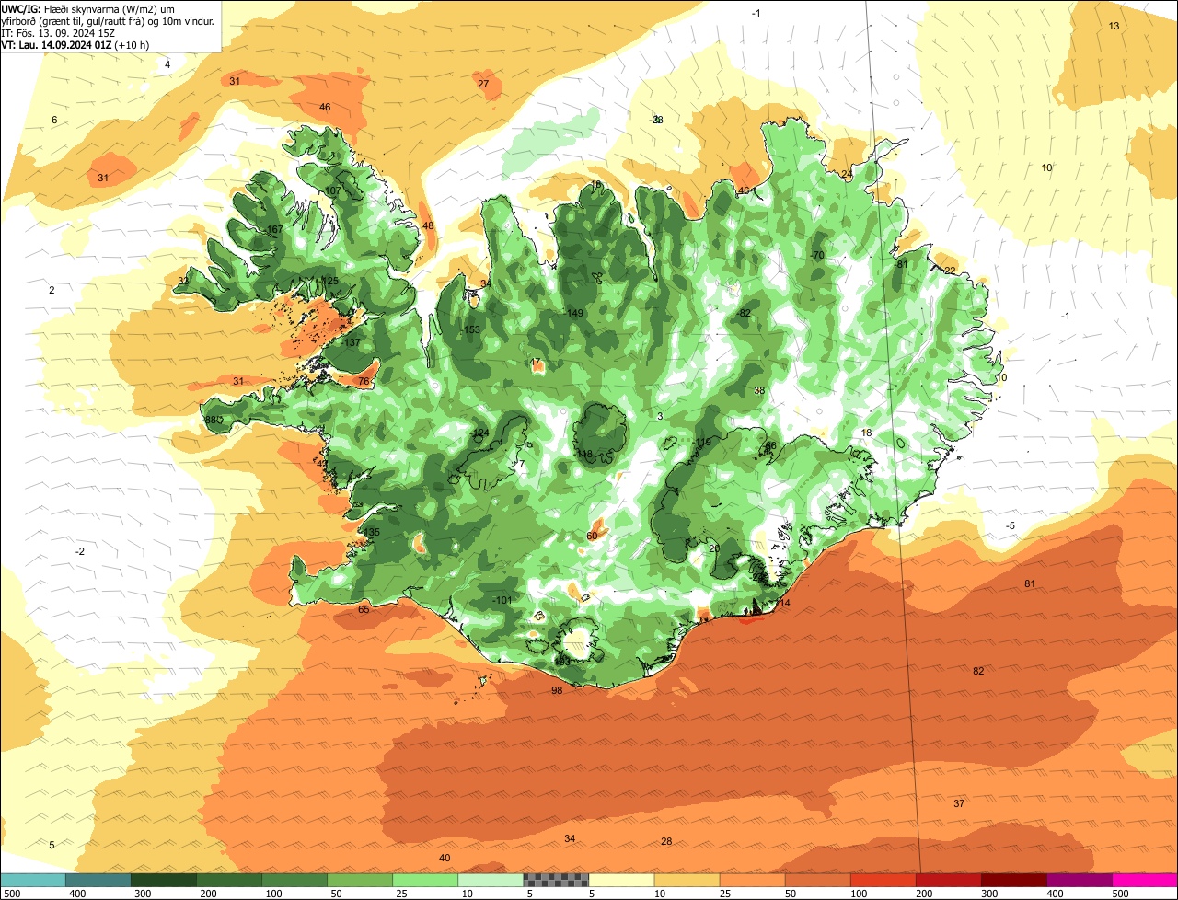Viewport: 1178px width, 900px height.
Task: Select the red legend swatch between 100 and 200
Action: point(883,881)
